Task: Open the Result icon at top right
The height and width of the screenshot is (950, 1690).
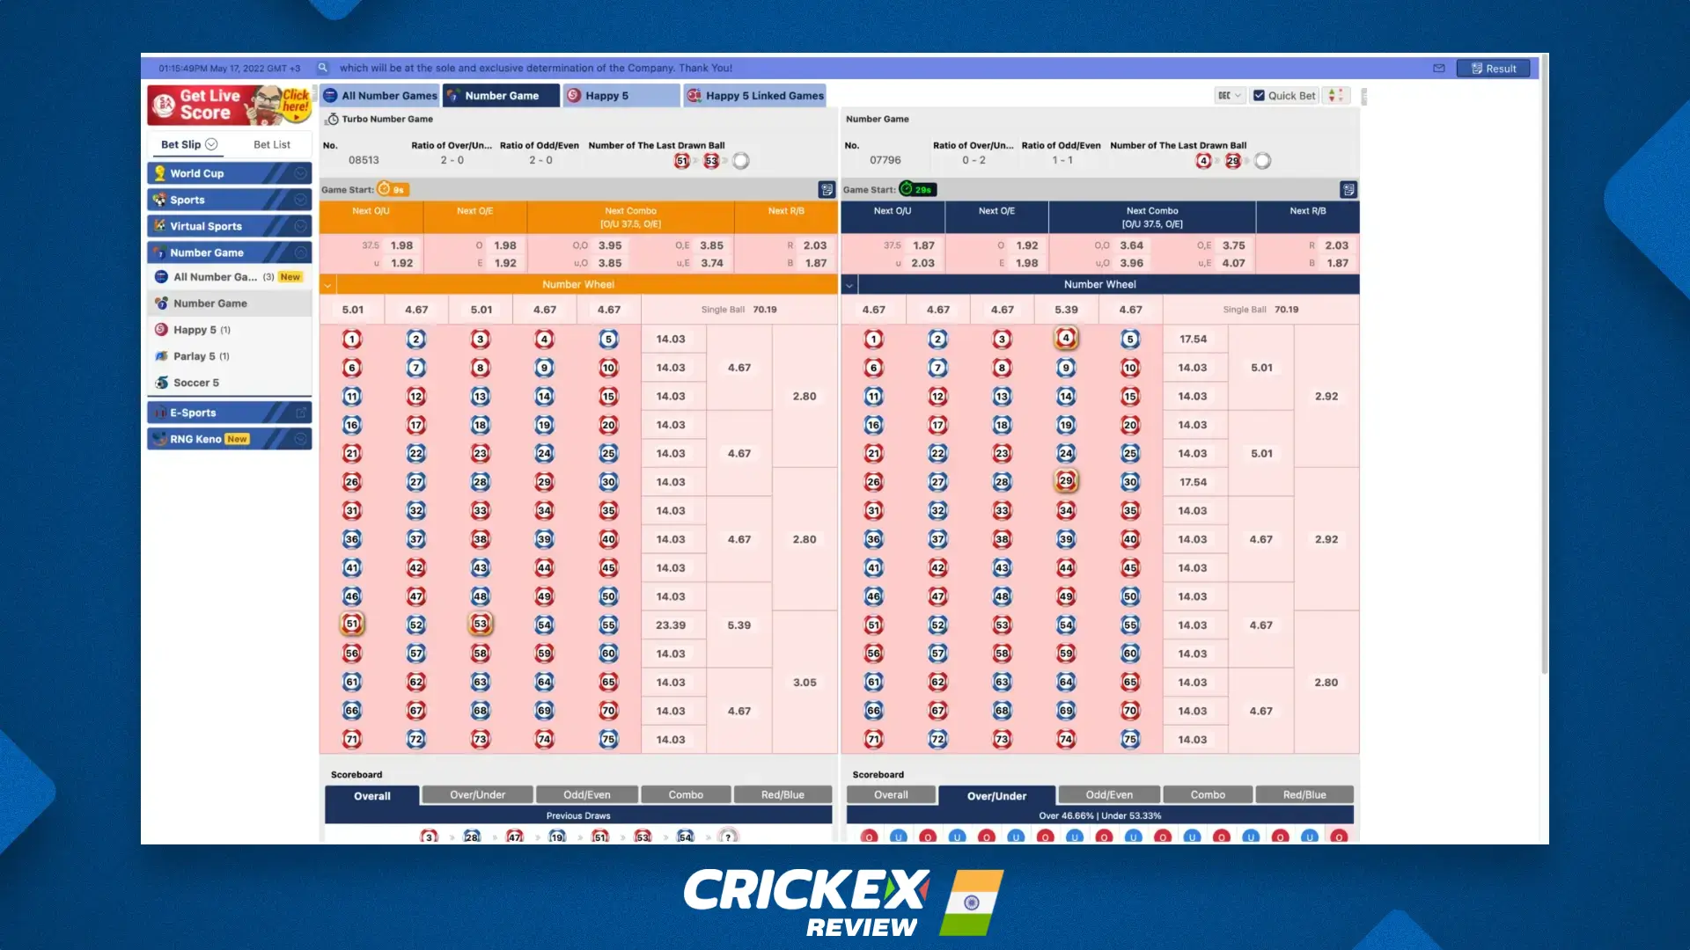Action: [x=1493, y=68]
